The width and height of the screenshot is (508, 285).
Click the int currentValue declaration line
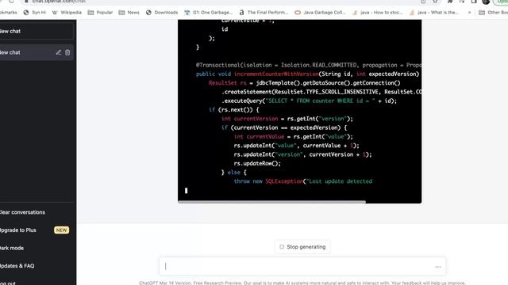[x=293, y=137]
